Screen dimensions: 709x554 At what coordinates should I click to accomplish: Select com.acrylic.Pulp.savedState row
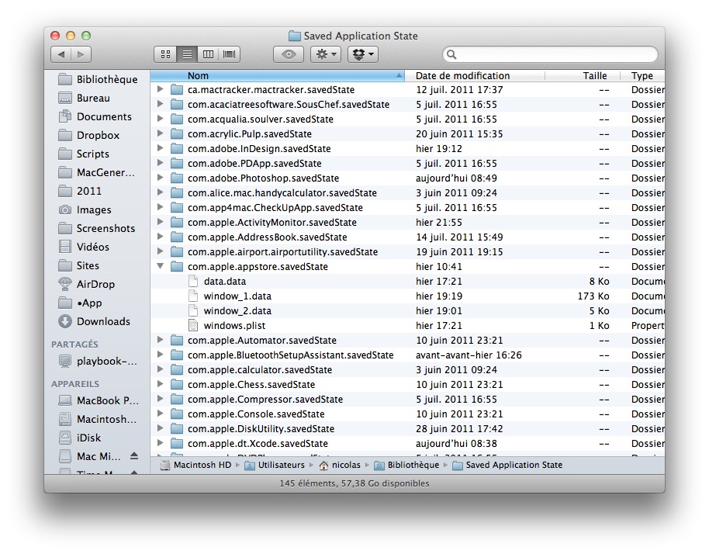407,134
